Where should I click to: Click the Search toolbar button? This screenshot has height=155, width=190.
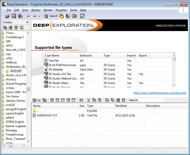51,16
